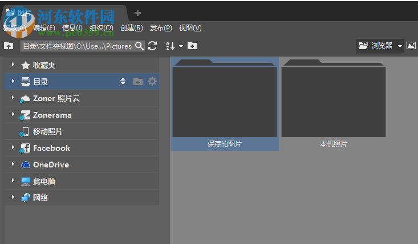Image resolution: width=418 pixels, height=244 pixels.
Task: Open the 信息(I) menu
Action: [x=72, y=28]
